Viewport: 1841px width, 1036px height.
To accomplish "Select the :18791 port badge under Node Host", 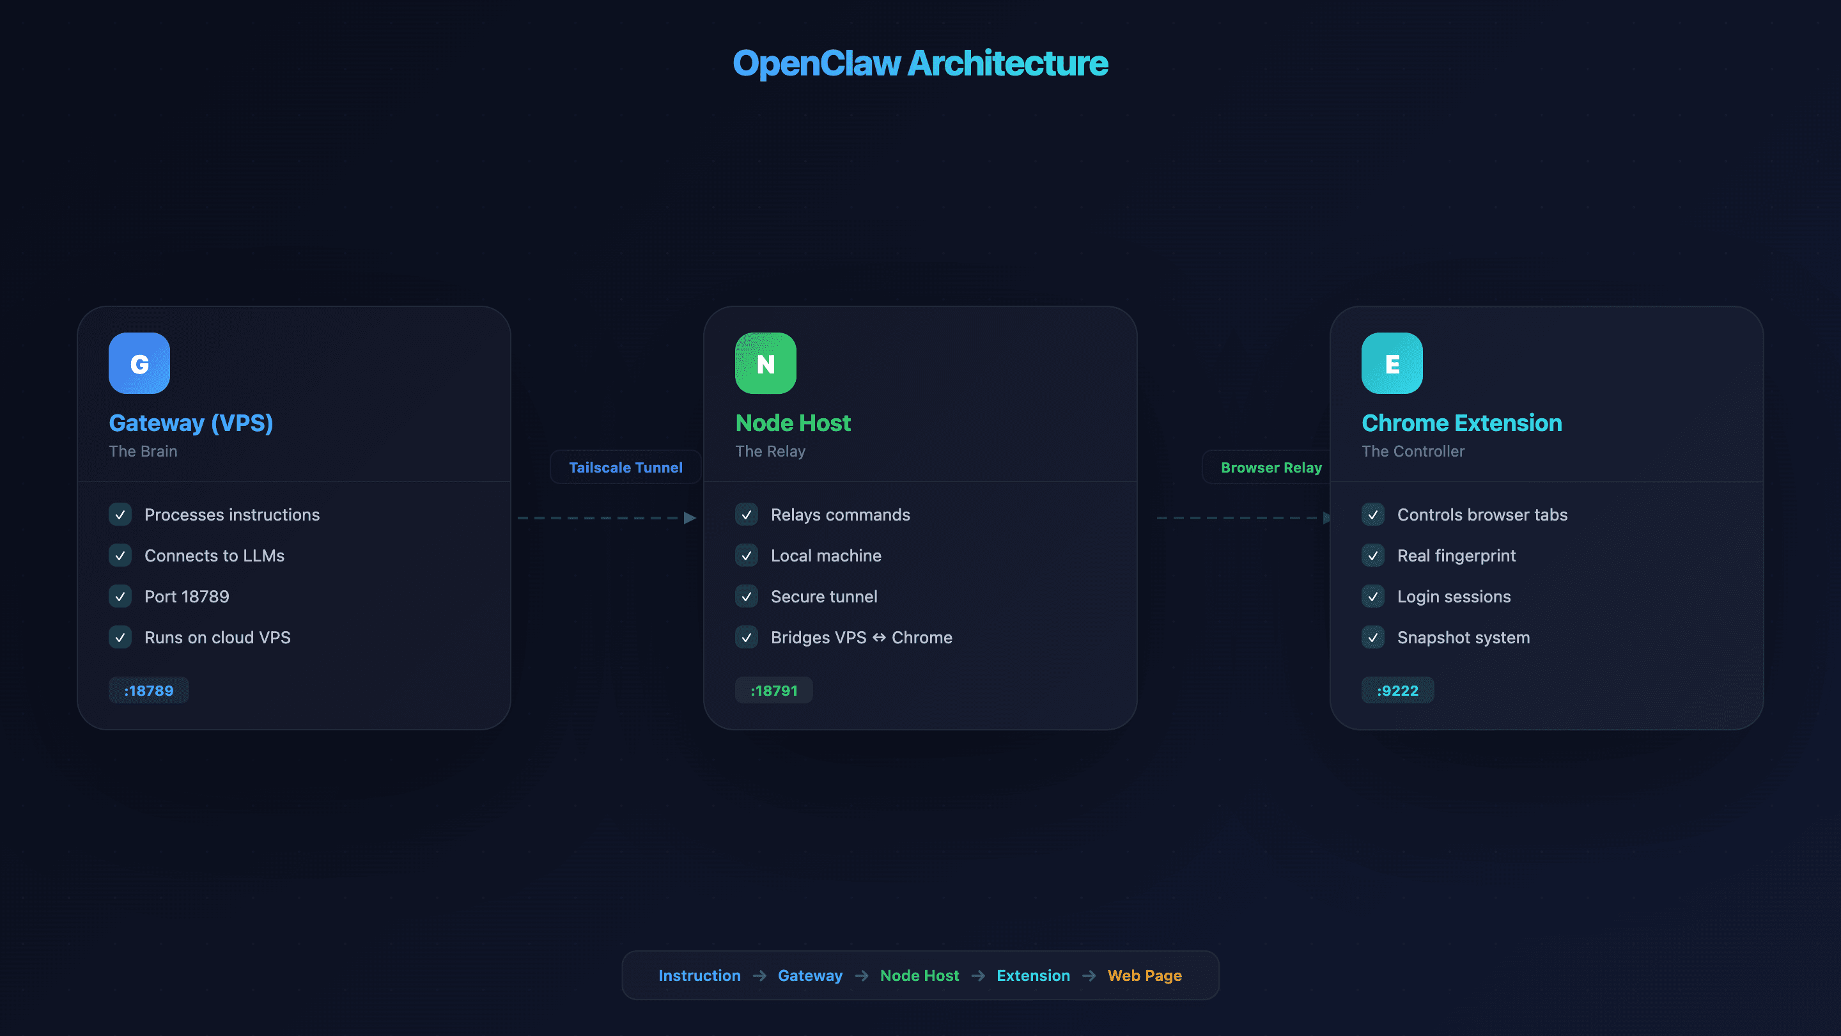I will pos(774,690).
